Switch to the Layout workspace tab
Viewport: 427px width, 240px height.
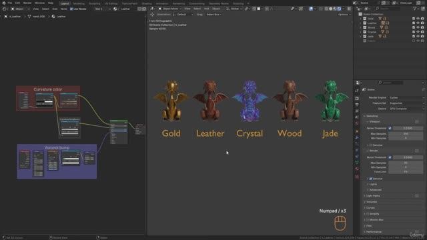point(65,3)
